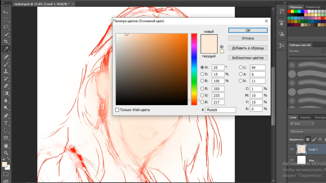The height and width of the screenshot is (183, 326).
Task: Select the History Brush tool
Action: pyautogui.click(x=6, y=79)
